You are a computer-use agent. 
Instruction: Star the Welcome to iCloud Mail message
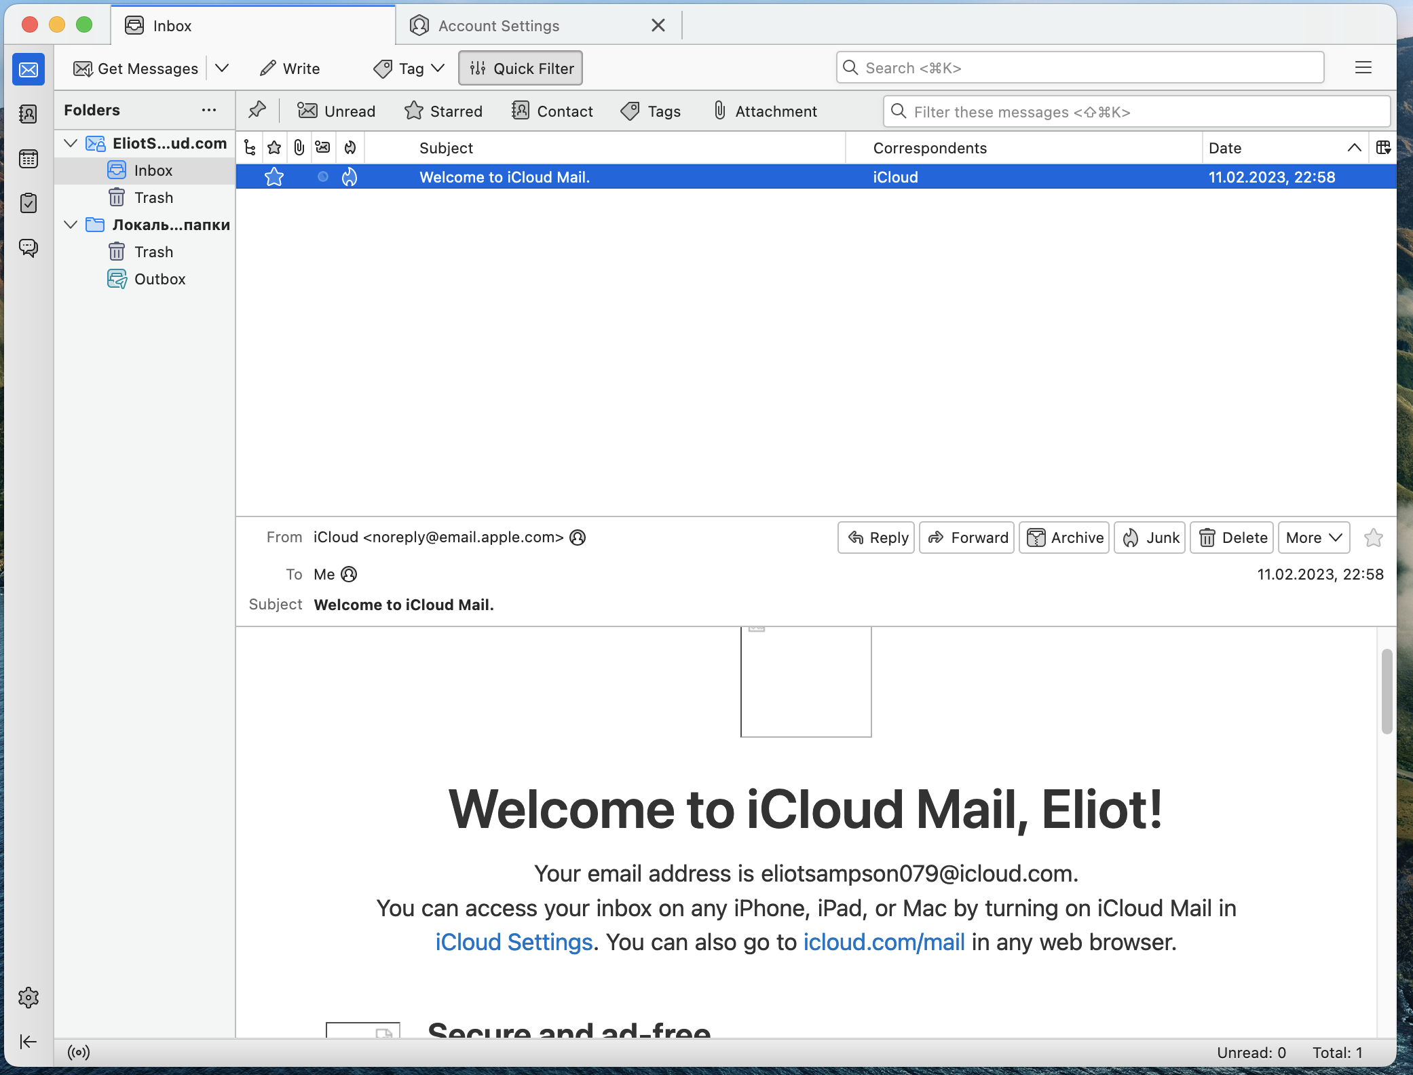pyautogui.click(x=274, y=177)
